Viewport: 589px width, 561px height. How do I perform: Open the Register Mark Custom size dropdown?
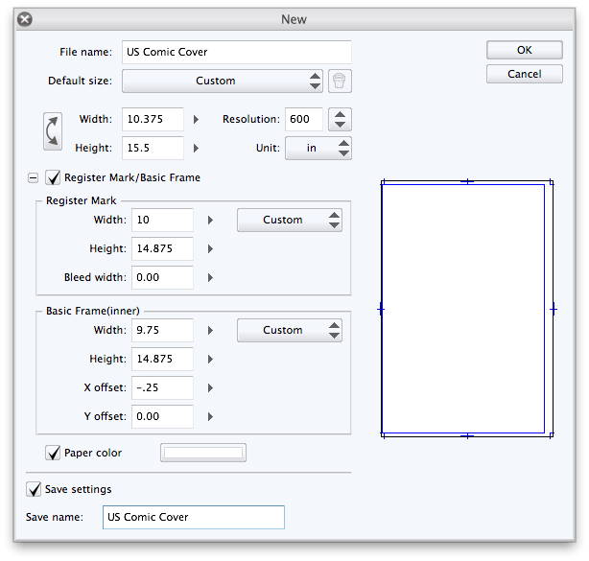pos(290,220)
